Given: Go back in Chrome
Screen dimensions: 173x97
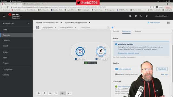Looking at the screenshot, I should (x=2, y=7).
